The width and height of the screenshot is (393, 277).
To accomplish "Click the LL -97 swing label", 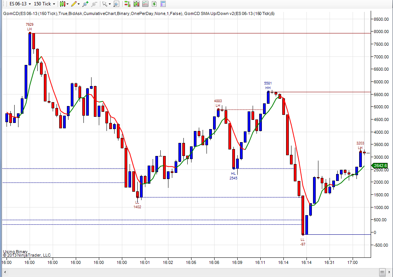I will tap(303, 242).
